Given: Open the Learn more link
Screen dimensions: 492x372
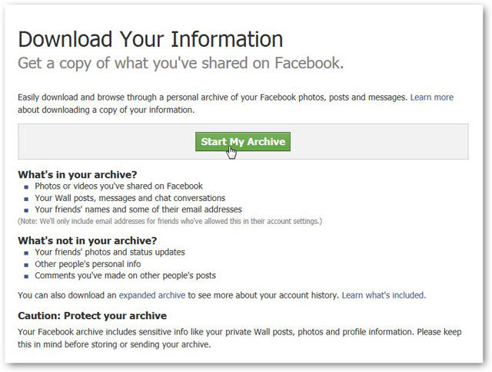Looking at the screenshot, I should coord(432,97).
